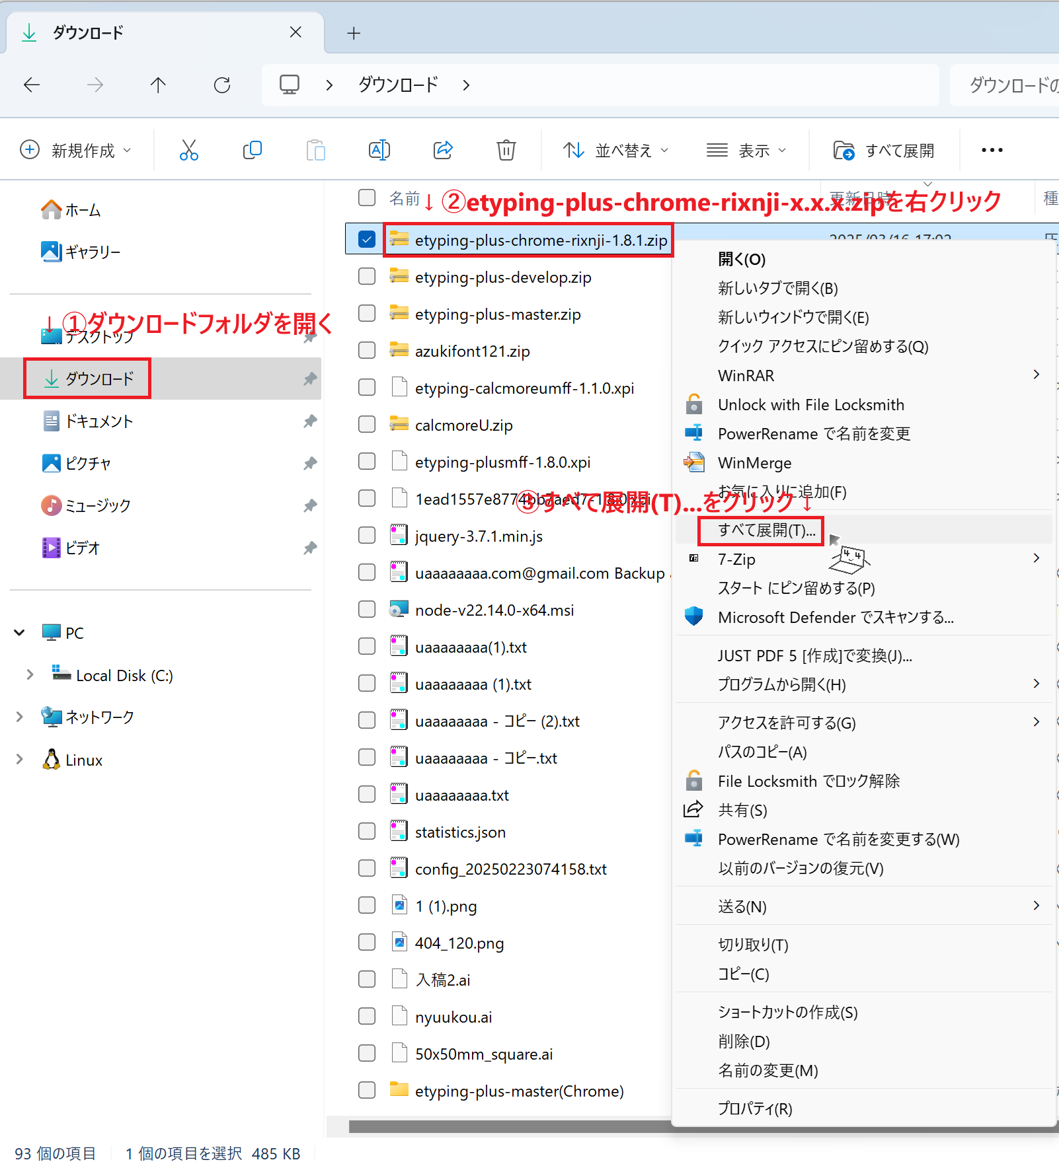1059x1164 pixels.
Task: Toggle the select-all checkbox beside 名前
Action: [367, 198]
